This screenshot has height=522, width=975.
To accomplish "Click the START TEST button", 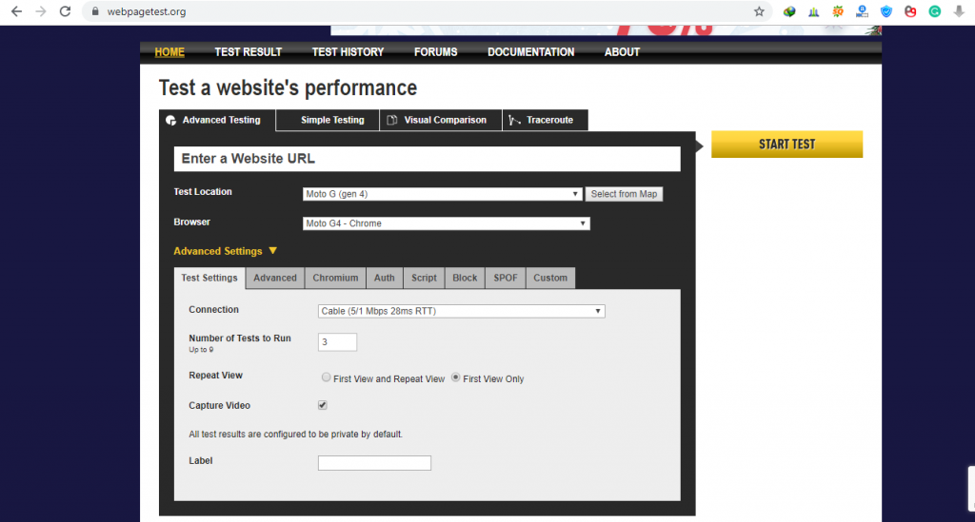I will (786, 144).
